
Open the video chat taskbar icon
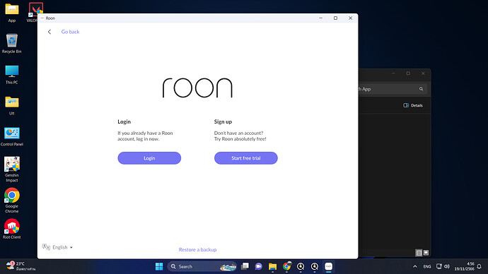[258, 266]
